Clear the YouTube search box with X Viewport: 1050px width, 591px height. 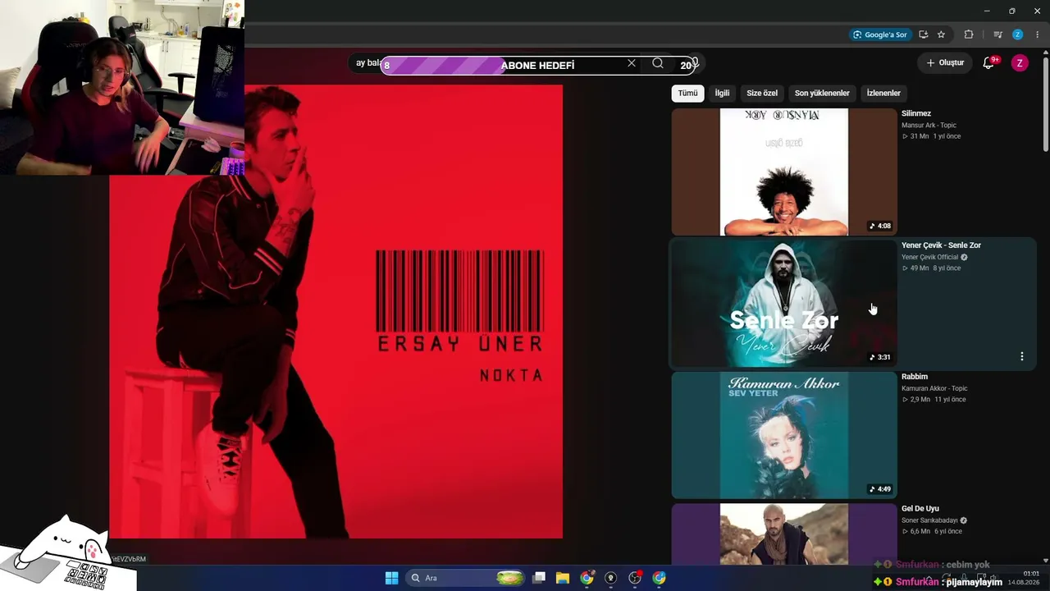point(632,63)
